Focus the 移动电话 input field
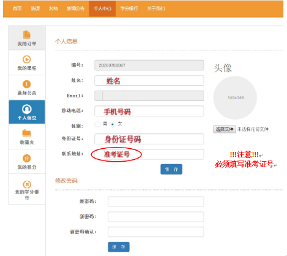The image size is (287, 256). click(x=149, y=111)
